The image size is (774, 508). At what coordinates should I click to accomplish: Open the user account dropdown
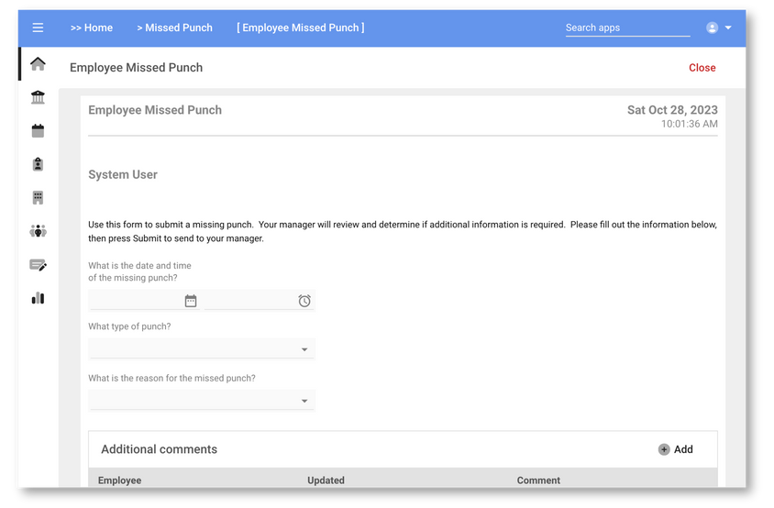719,28
